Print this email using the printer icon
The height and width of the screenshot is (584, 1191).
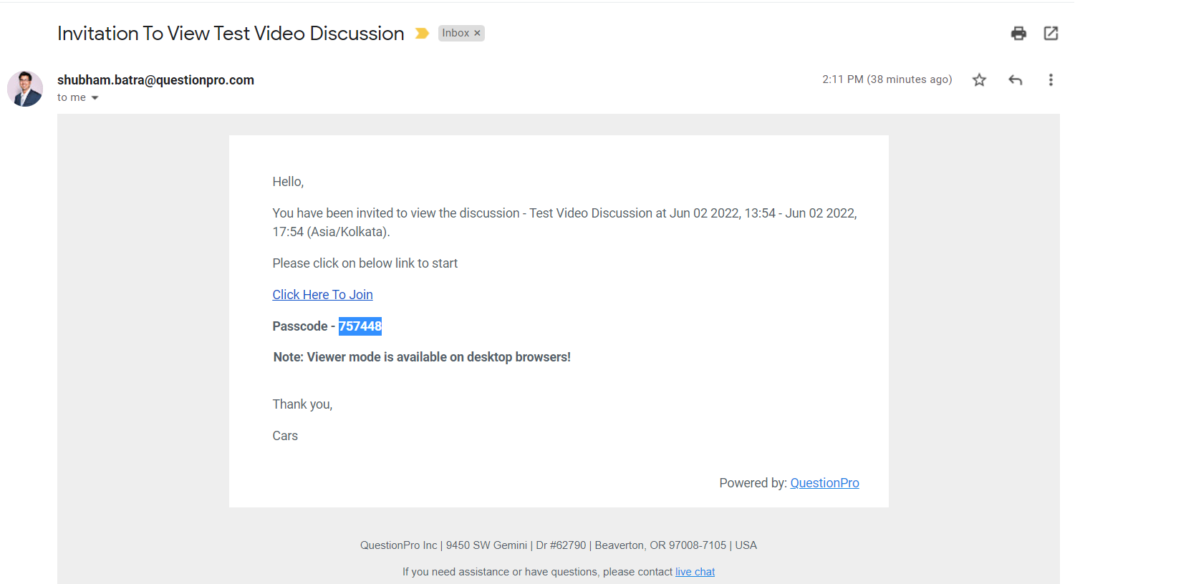1018,33
